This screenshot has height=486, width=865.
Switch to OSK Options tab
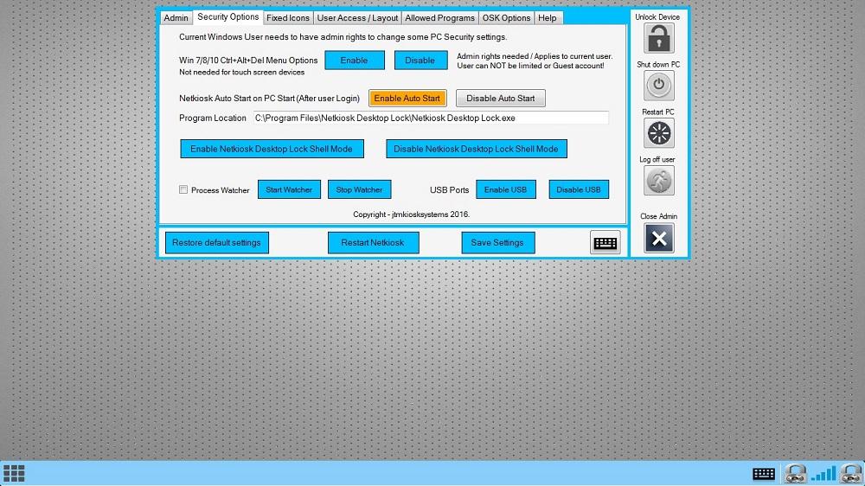506,17
